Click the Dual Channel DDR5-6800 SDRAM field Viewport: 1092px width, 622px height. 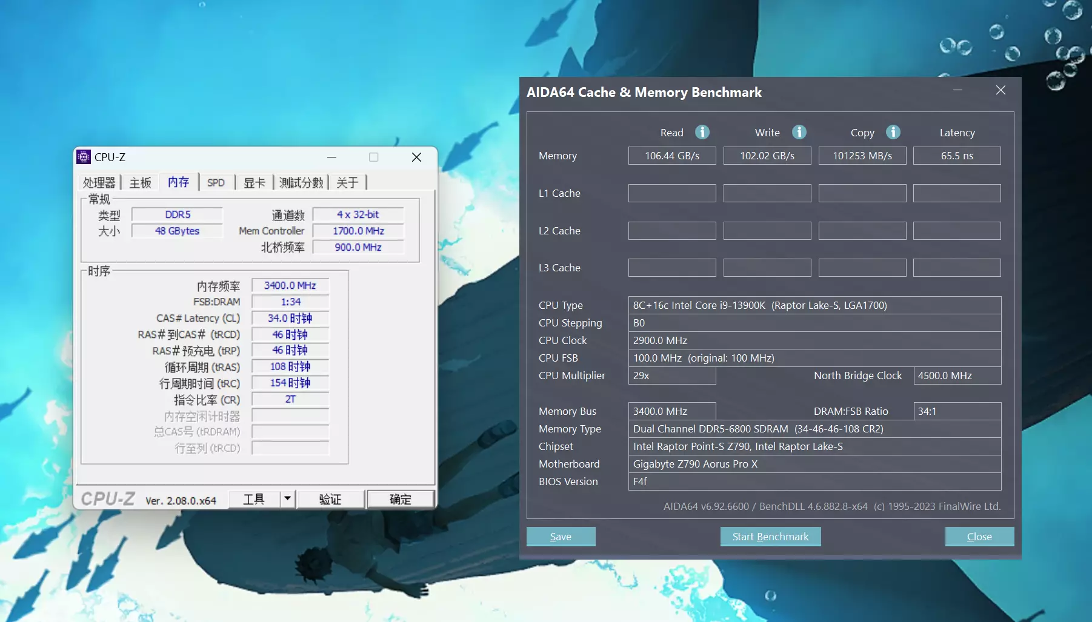(814, 429)
